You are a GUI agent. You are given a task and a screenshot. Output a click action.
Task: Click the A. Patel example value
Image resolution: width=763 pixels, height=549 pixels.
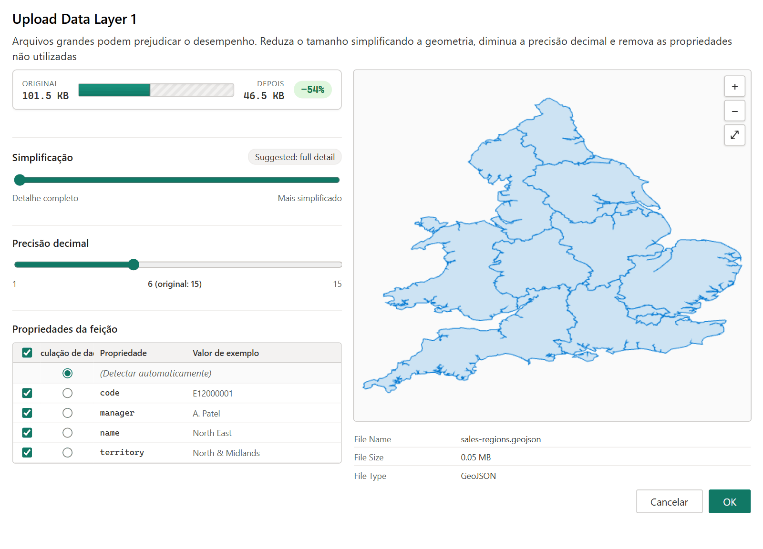pyautogui.click(x=206, y=414)
